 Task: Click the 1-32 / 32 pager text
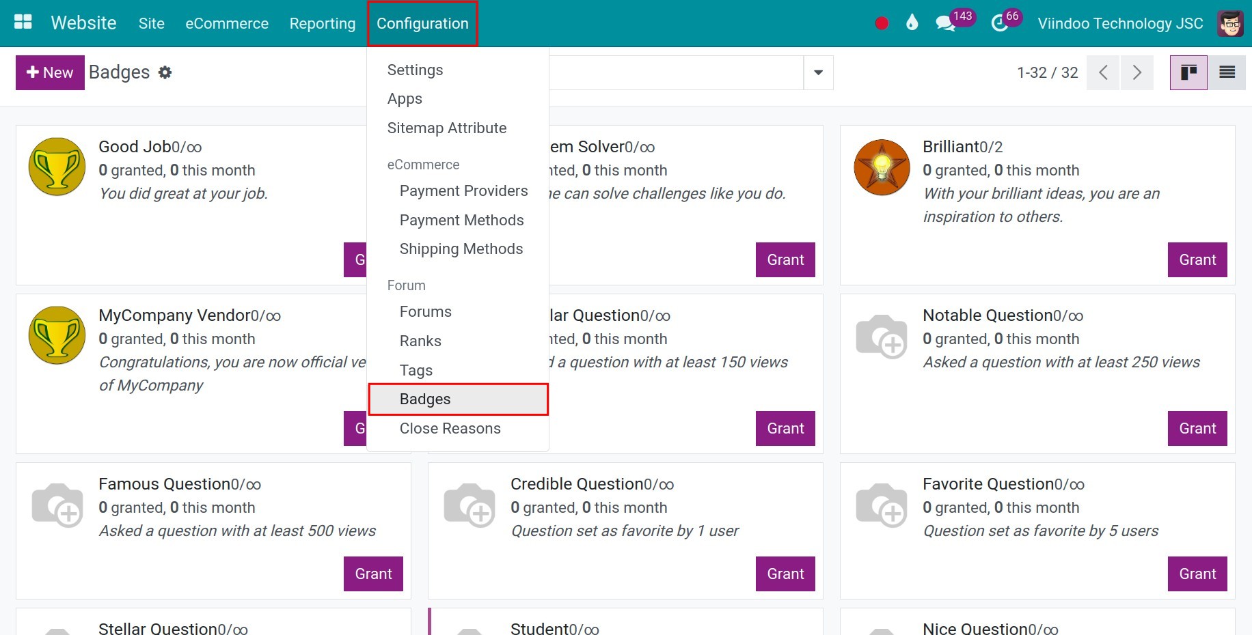click(1047, 72)
